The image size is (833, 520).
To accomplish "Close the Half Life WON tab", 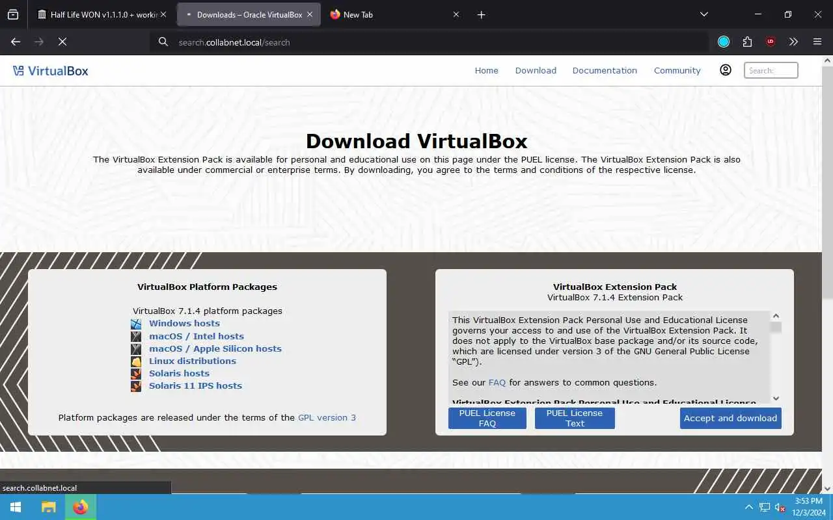I will coord(163,14).
